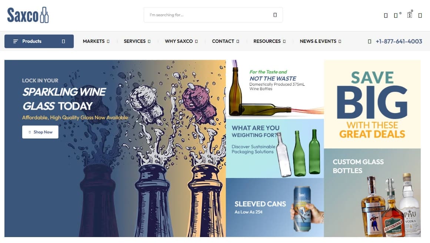The height and width of the screenshot is (243, 430).
Task: Expand the arrow next to NEWS & EVENTS
Action: pos(340,41)
